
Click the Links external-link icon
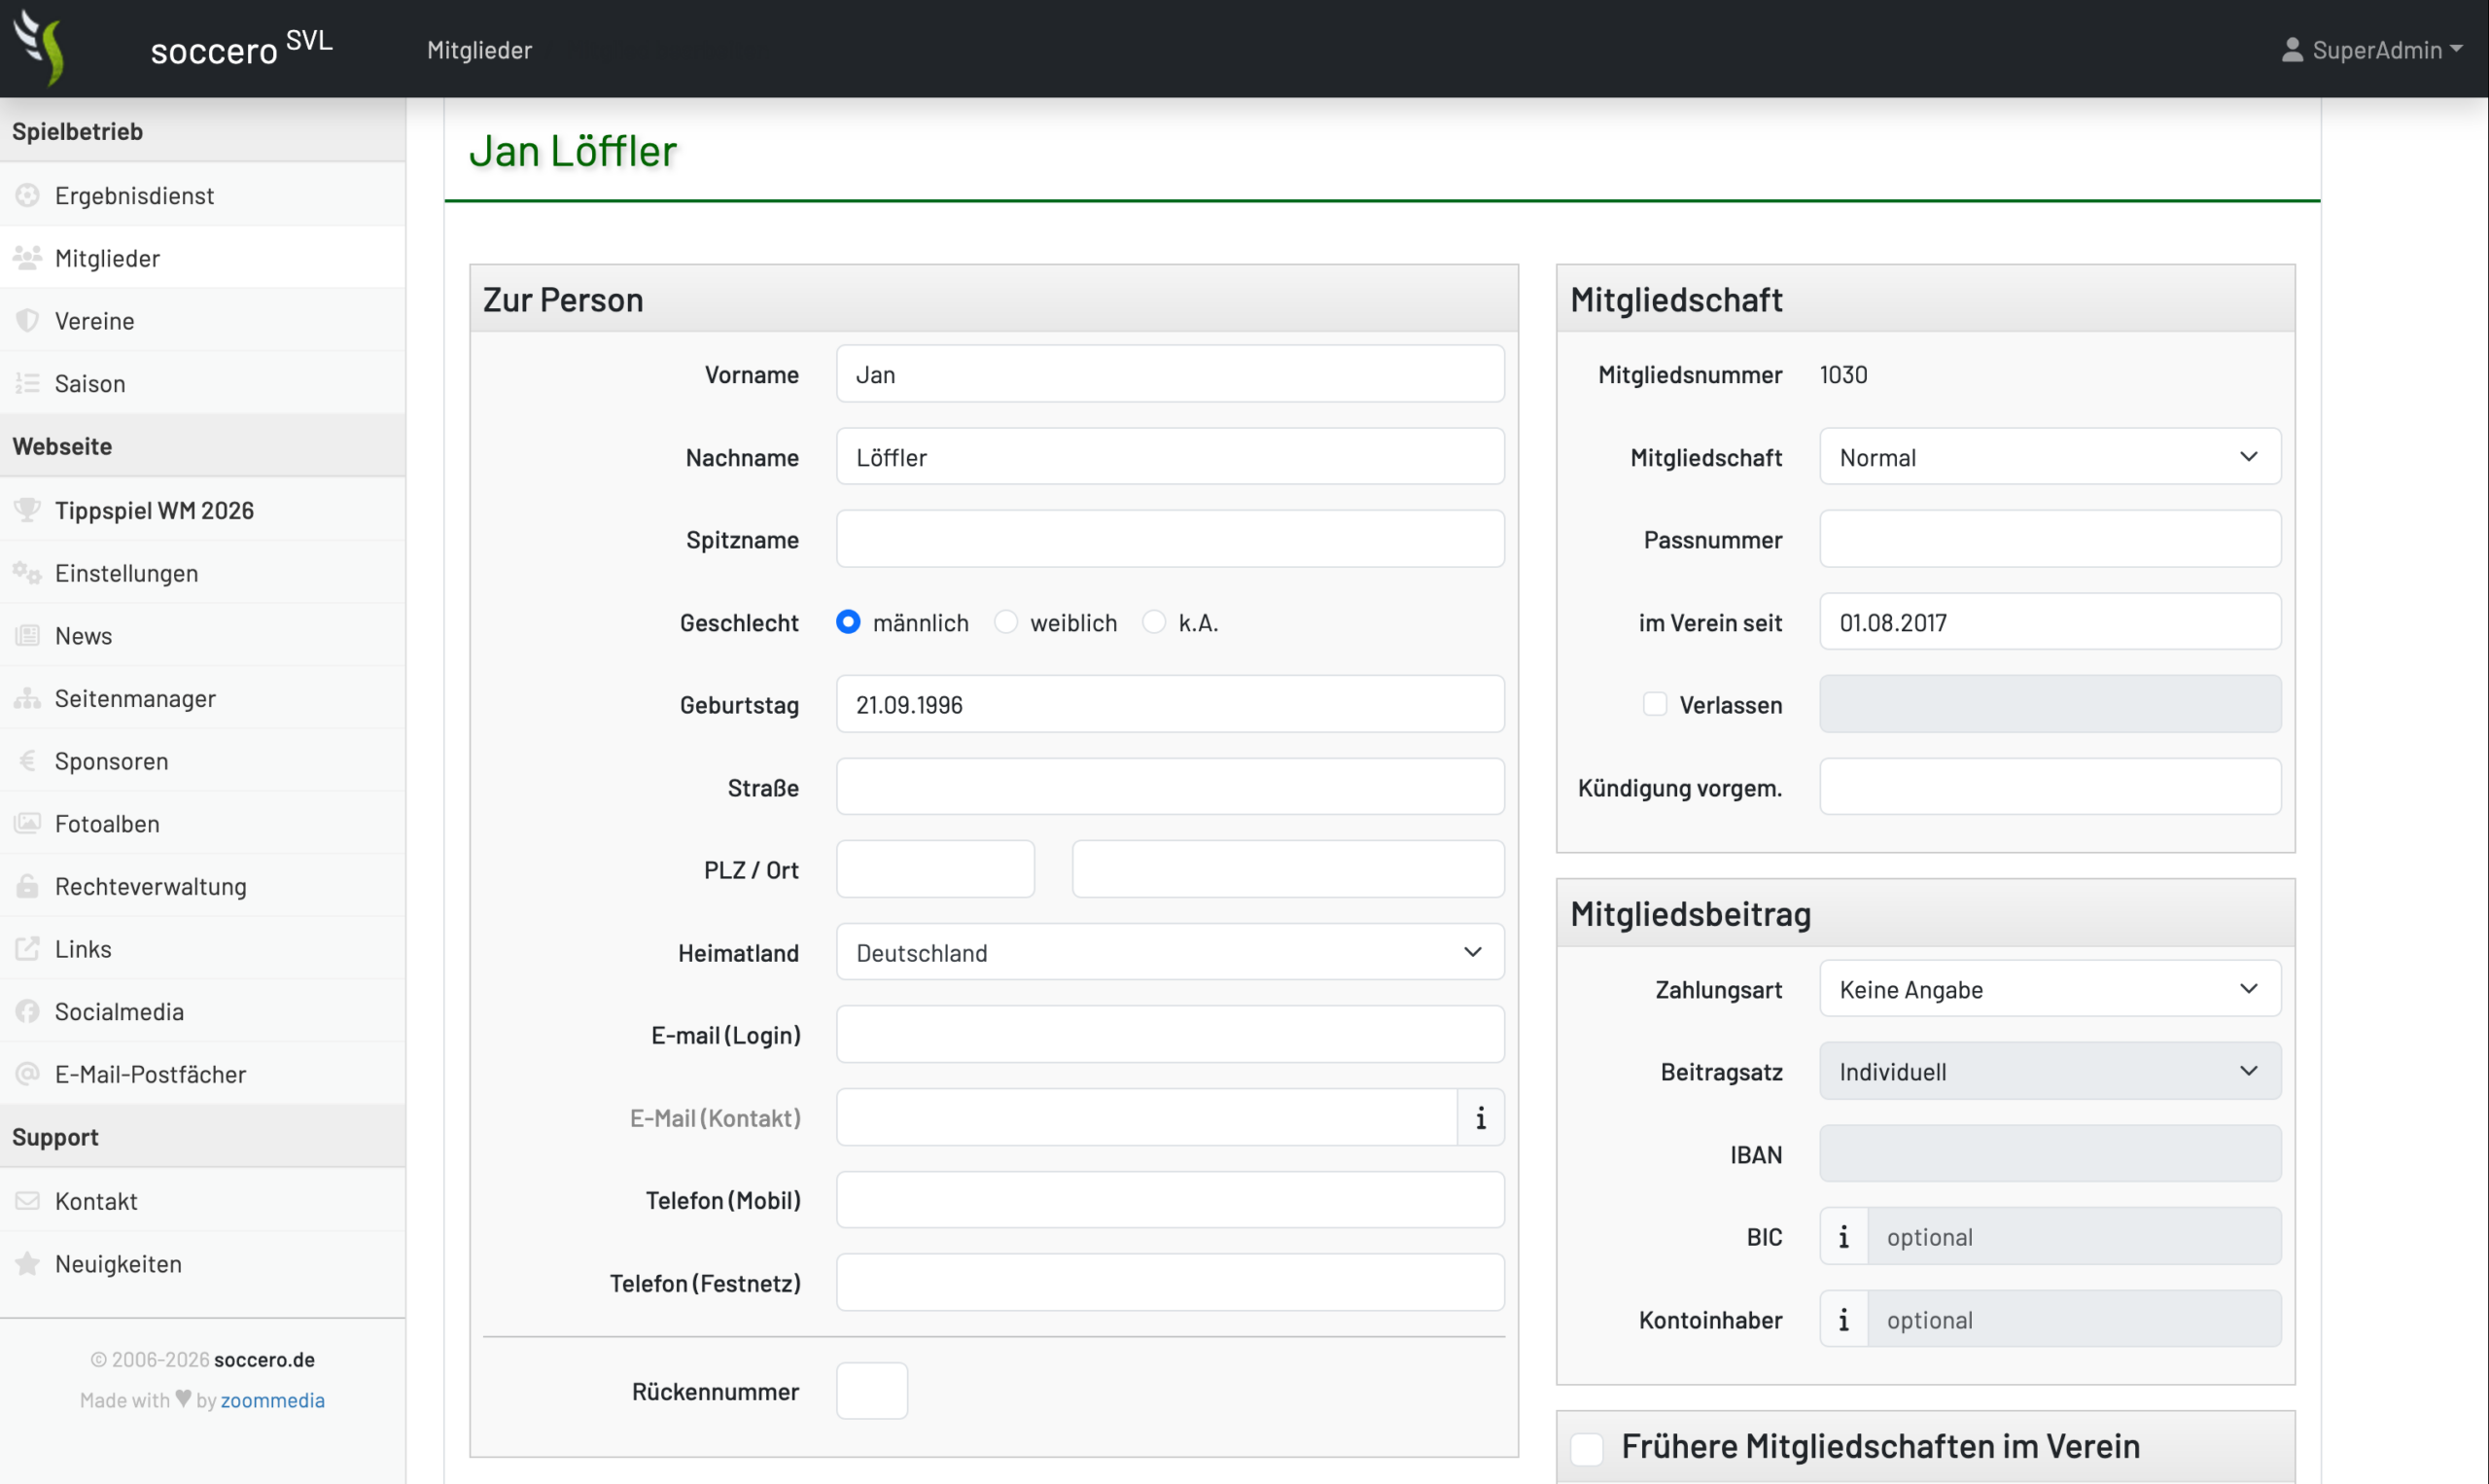(x=27, y=949)
